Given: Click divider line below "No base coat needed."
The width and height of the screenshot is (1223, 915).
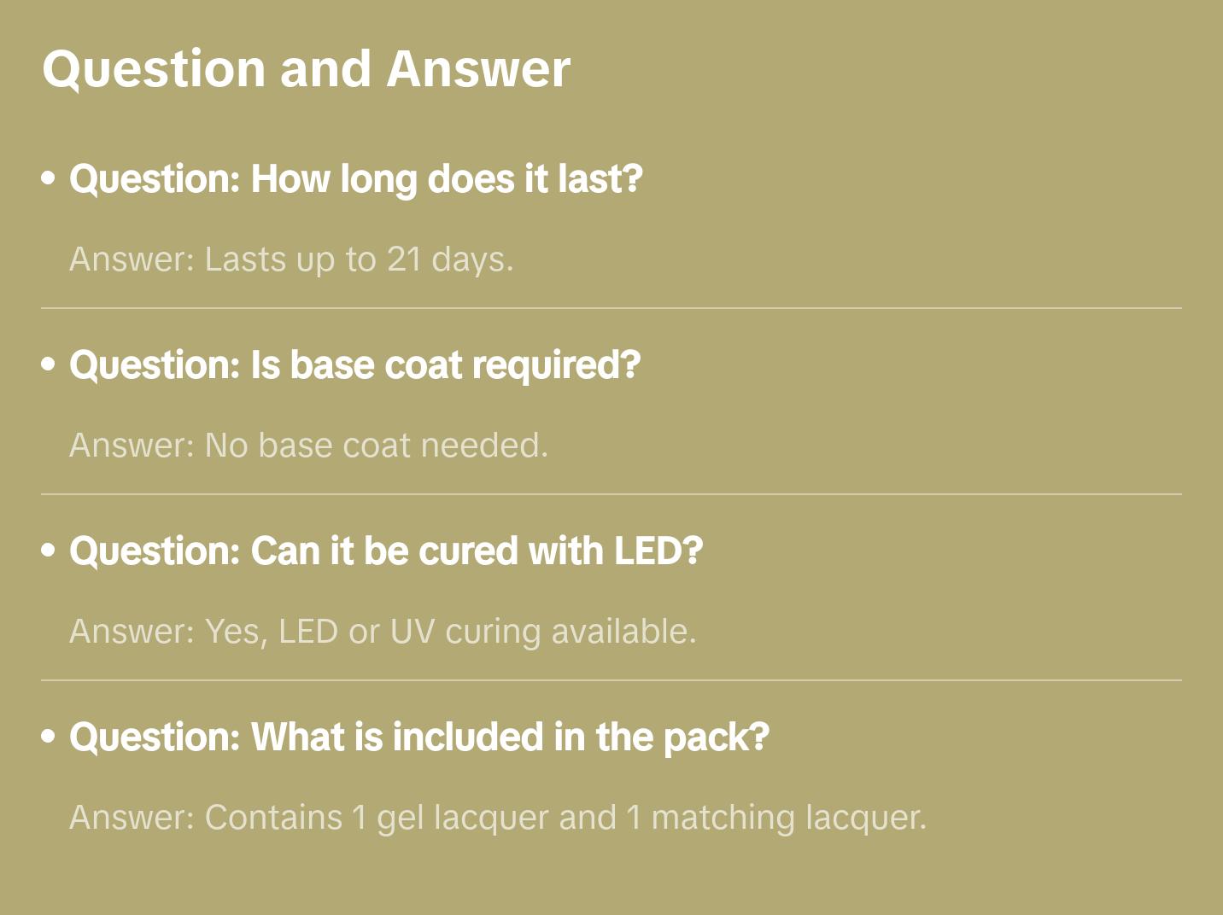Looking at the screenshot, I should pyautogui.click(x=611, y=494).
